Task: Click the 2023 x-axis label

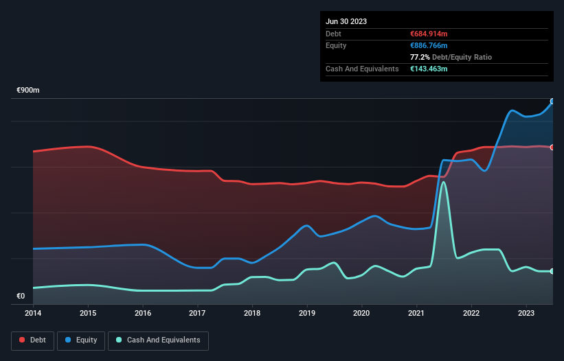Action: click(526, 313)
